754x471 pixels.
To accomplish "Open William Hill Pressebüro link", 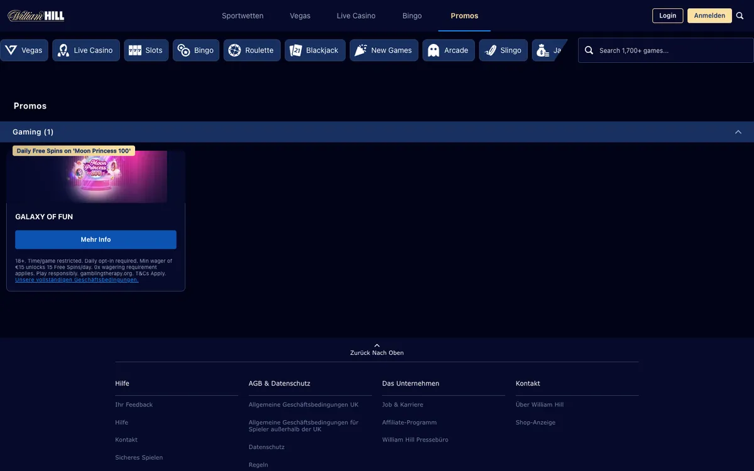I will (415, 440).
